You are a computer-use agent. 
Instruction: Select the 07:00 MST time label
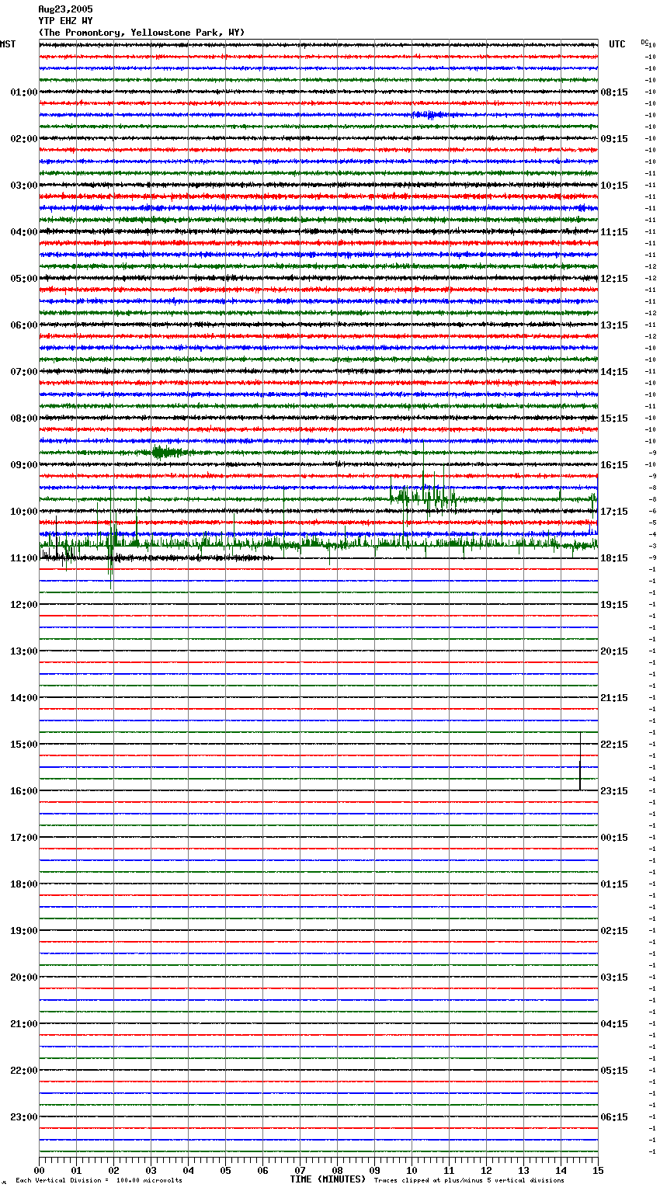pos(24,372)
